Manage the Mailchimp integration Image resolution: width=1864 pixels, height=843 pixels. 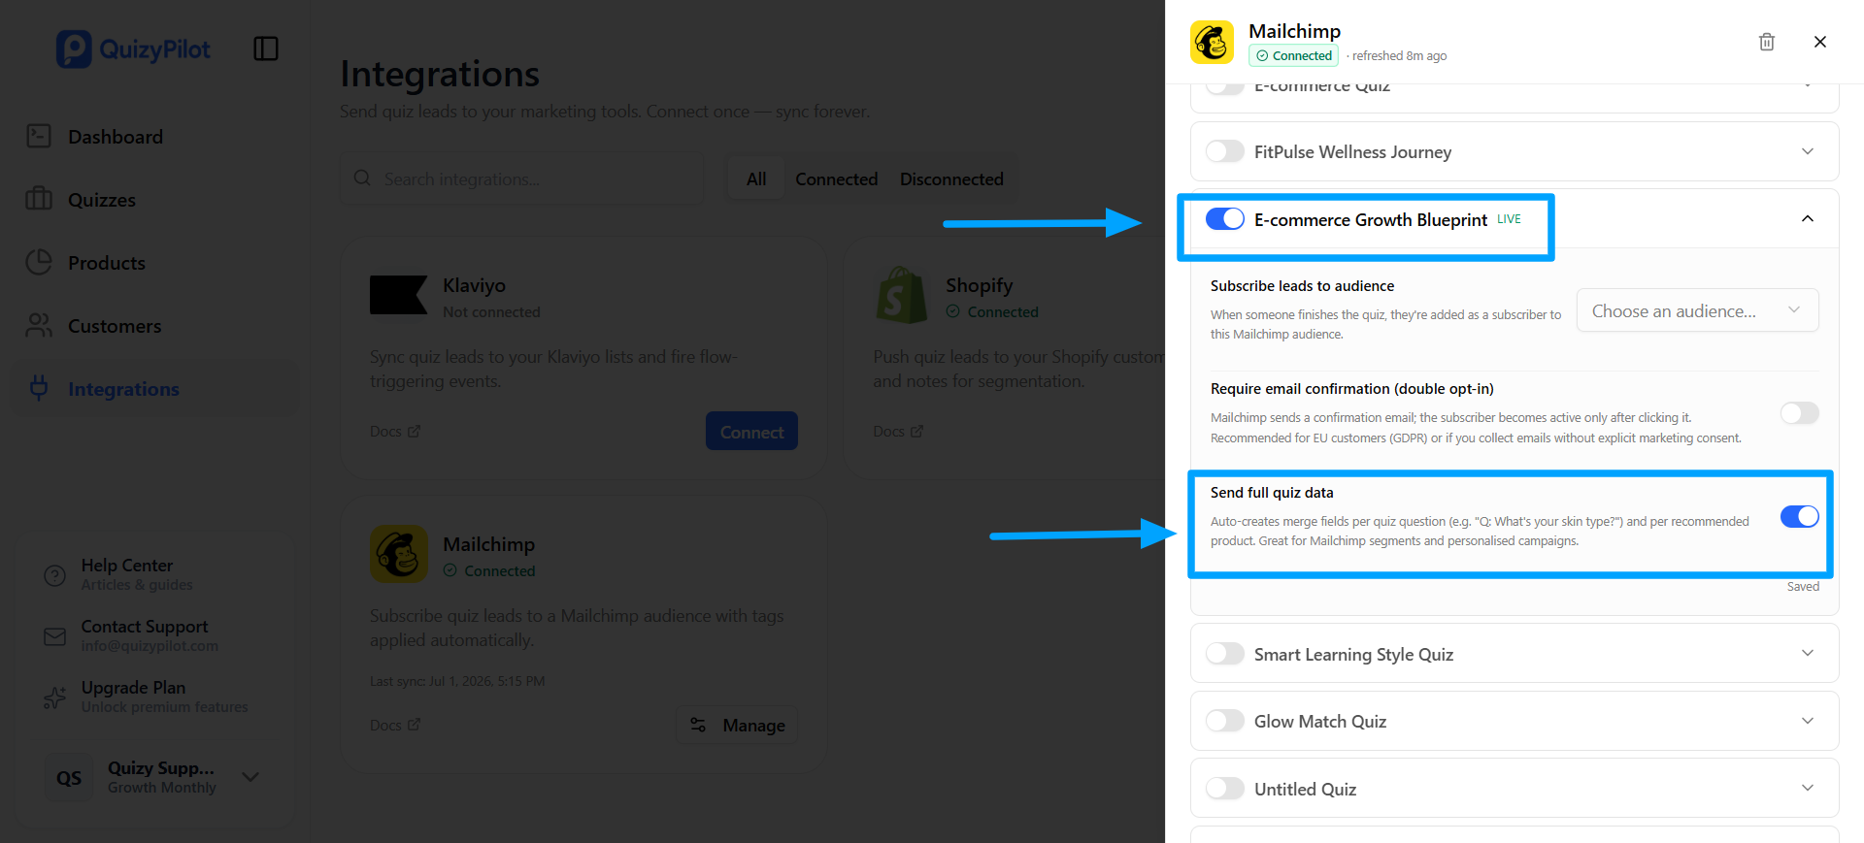(737, 725)
